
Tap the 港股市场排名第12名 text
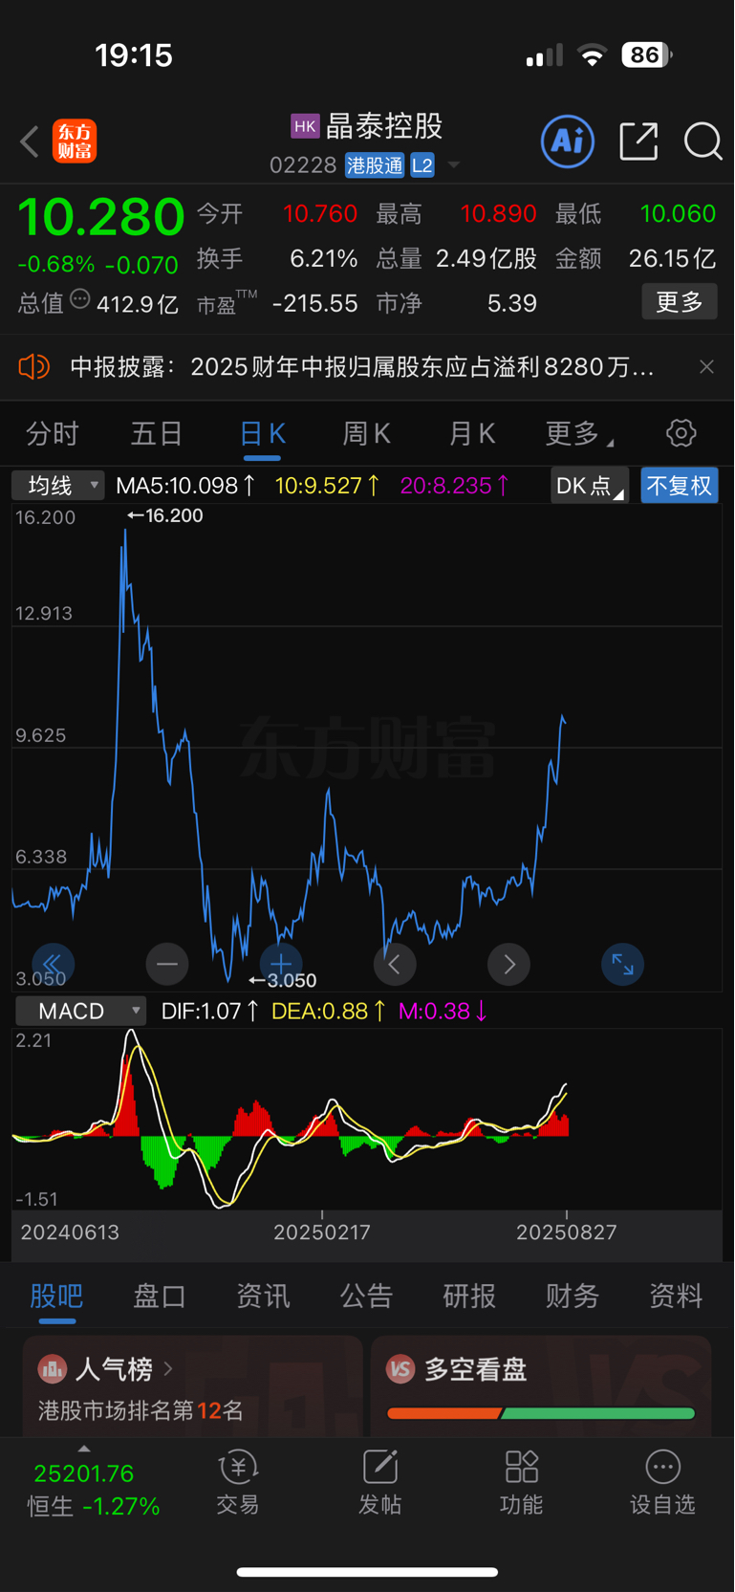141,1410
